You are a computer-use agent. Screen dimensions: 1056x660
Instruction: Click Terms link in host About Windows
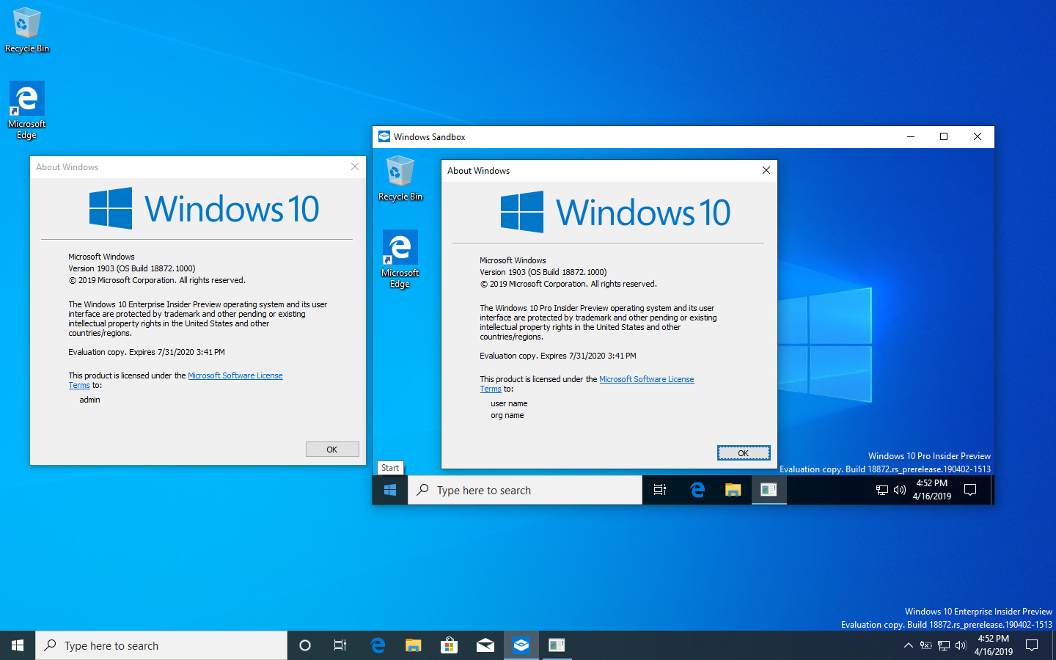pos(79,385)
